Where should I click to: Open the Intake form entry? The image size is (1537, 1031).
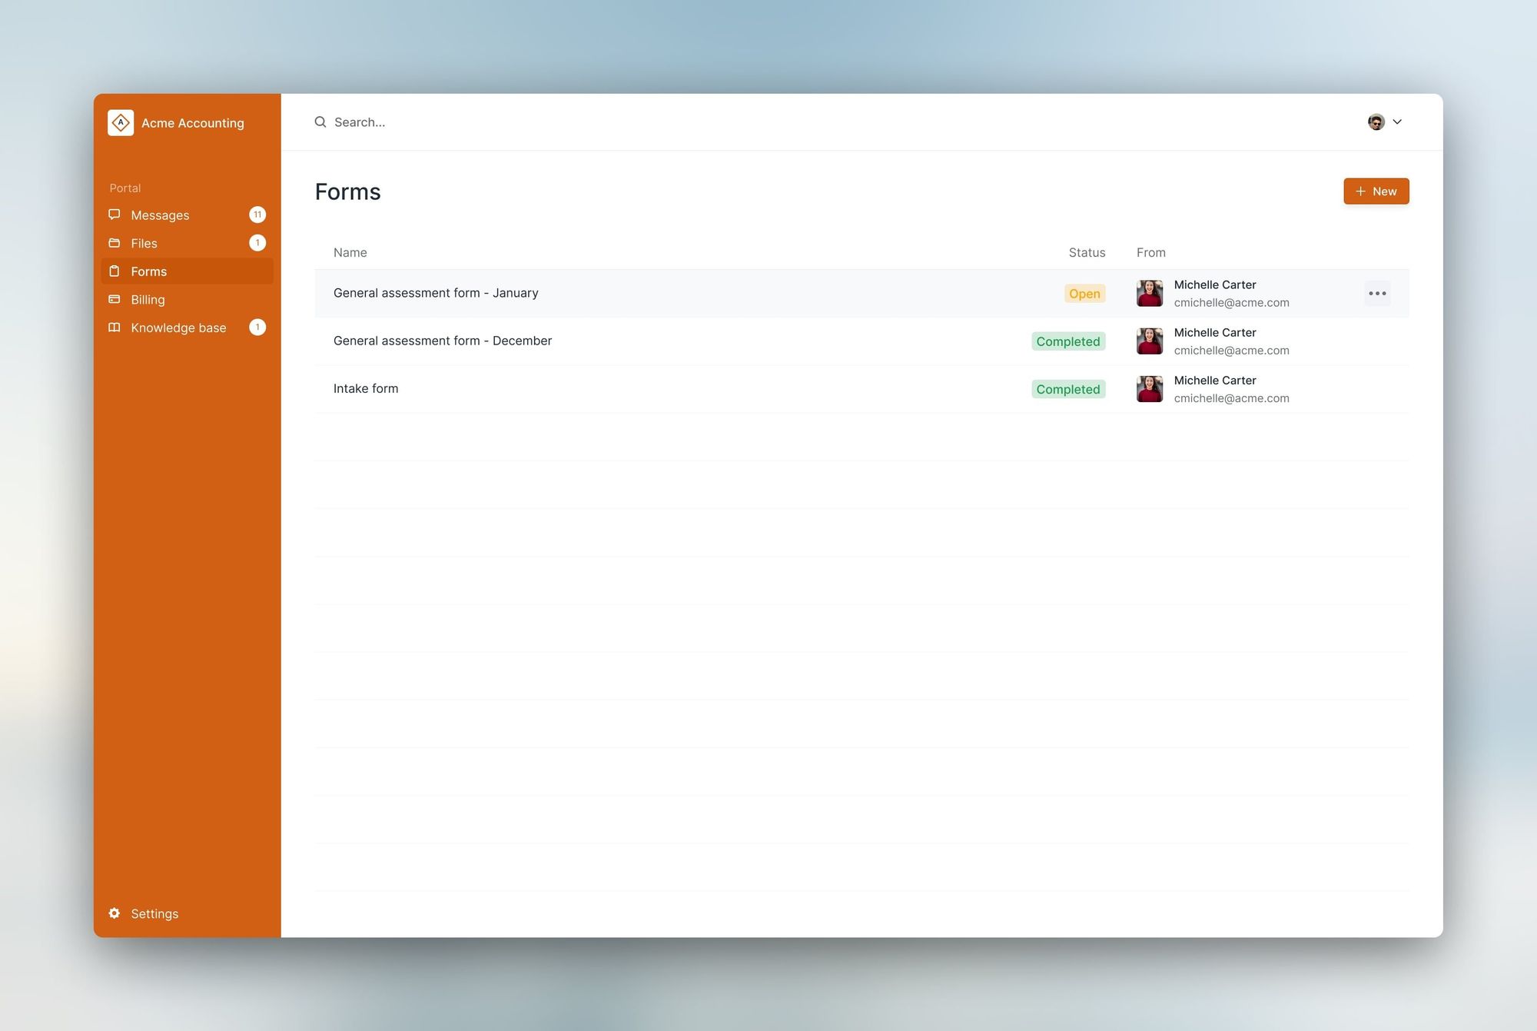(x=366, y=388)
